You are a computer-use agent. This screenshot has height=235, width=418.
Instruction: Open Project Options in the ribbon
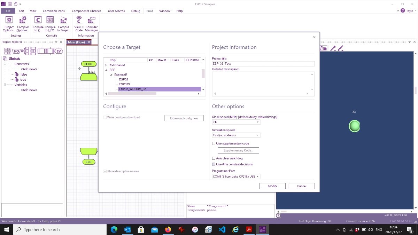9,23
